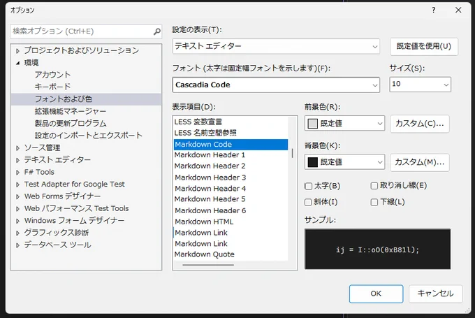Expand Web Forms デザイナー node
475x318 pixels.
pos(17,196)
